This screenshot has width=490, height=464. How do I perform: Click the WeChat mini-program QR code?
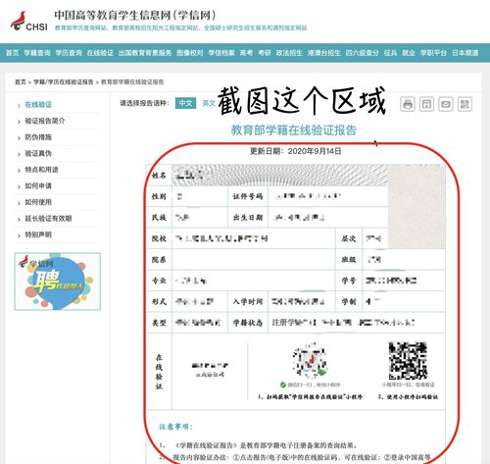(x=310, y=361)
